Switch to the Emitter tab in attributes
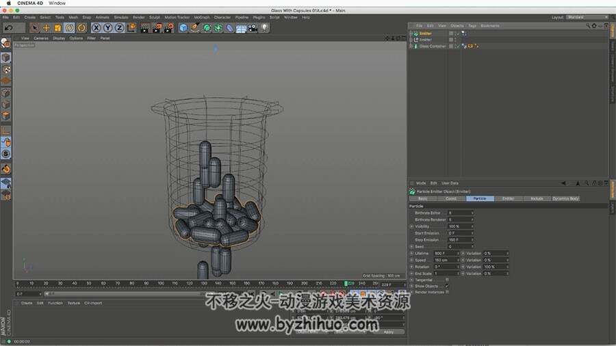Viewport: 616px width, 346px height. click(508, 198)
